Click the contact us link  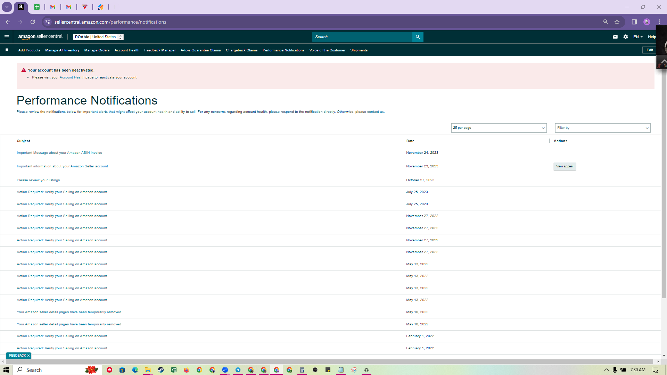pos(375,112)
